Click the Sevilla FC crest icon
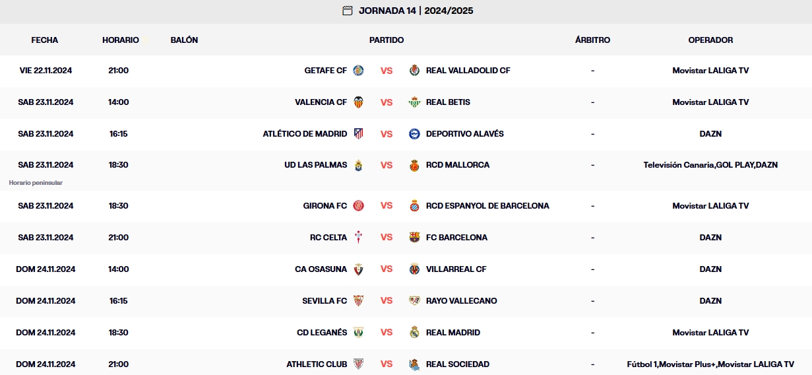Screen dimensions: 812x375 (358, 301)
